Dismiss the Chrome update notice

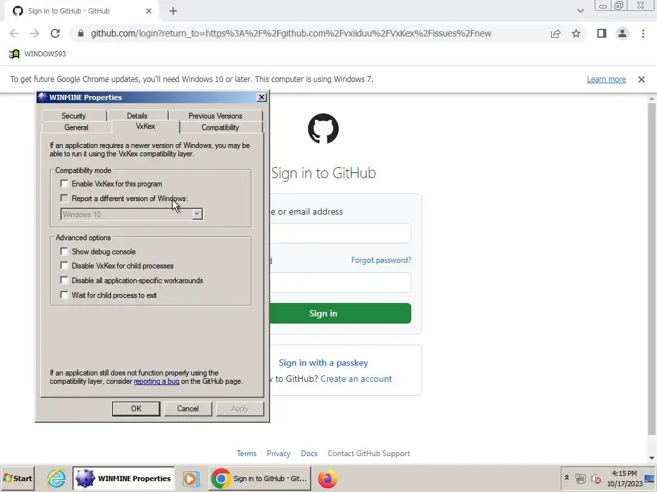pyautogui.click(x=641, y=79)
